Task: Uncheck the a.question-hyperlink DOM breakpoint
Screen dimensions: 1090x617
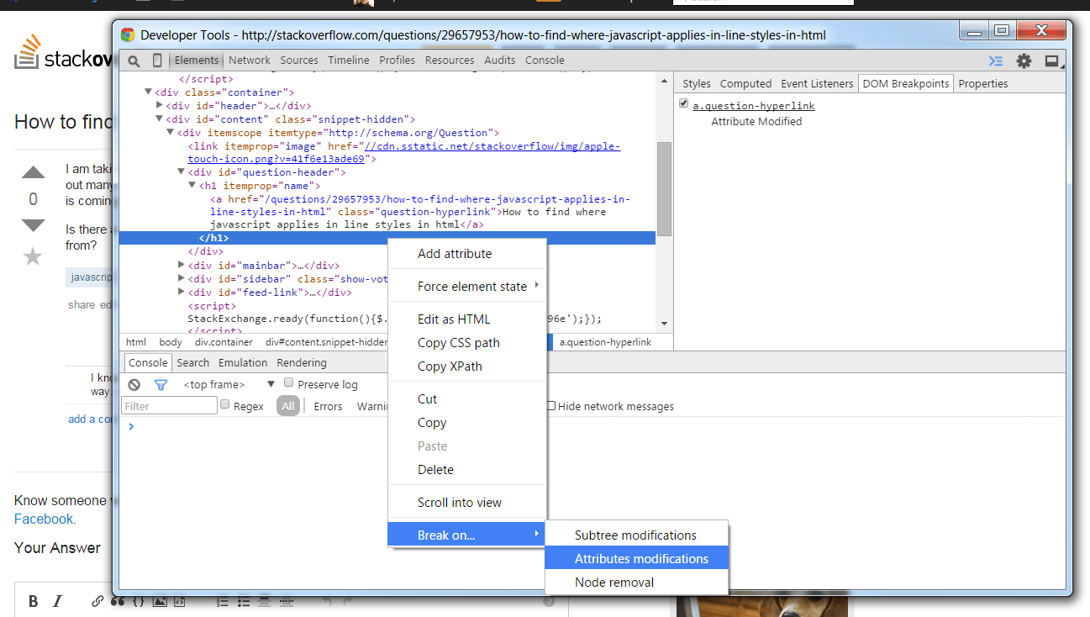Action: point(685,104)
